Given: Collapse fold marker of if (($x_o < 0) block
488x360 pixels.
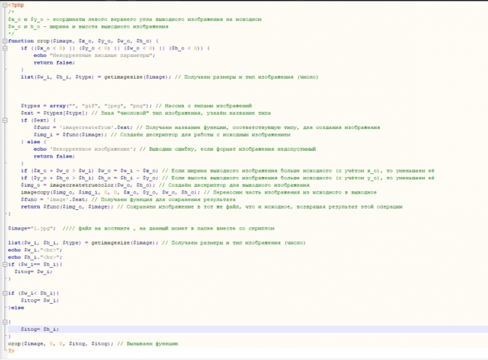Looking at the screenshot, I should (x=5, y=48).
